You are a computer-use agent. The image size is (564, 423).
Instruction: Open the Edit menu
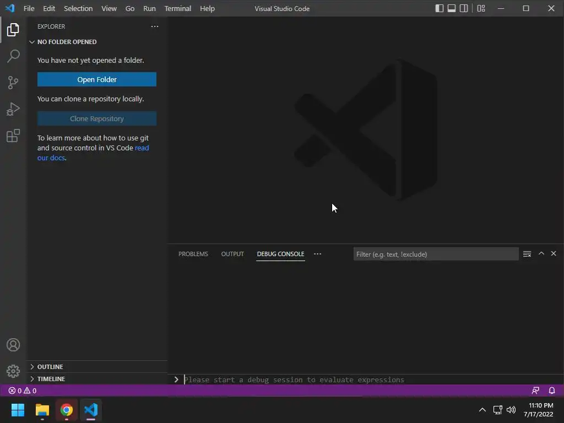pyautogui.click(x=49, y=8)
